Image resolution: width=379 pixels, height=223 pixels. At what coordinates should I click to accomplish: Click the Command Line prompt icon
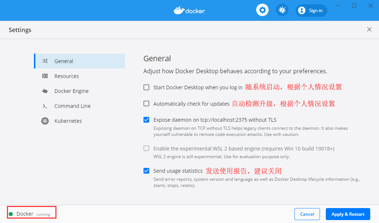45,106
